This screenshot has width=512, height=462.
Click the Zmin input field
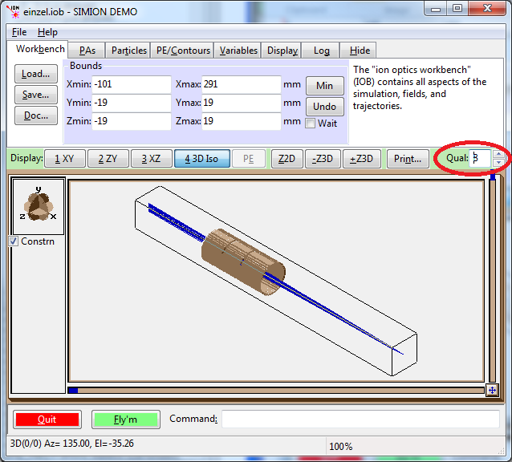click(x=132, y=121)
